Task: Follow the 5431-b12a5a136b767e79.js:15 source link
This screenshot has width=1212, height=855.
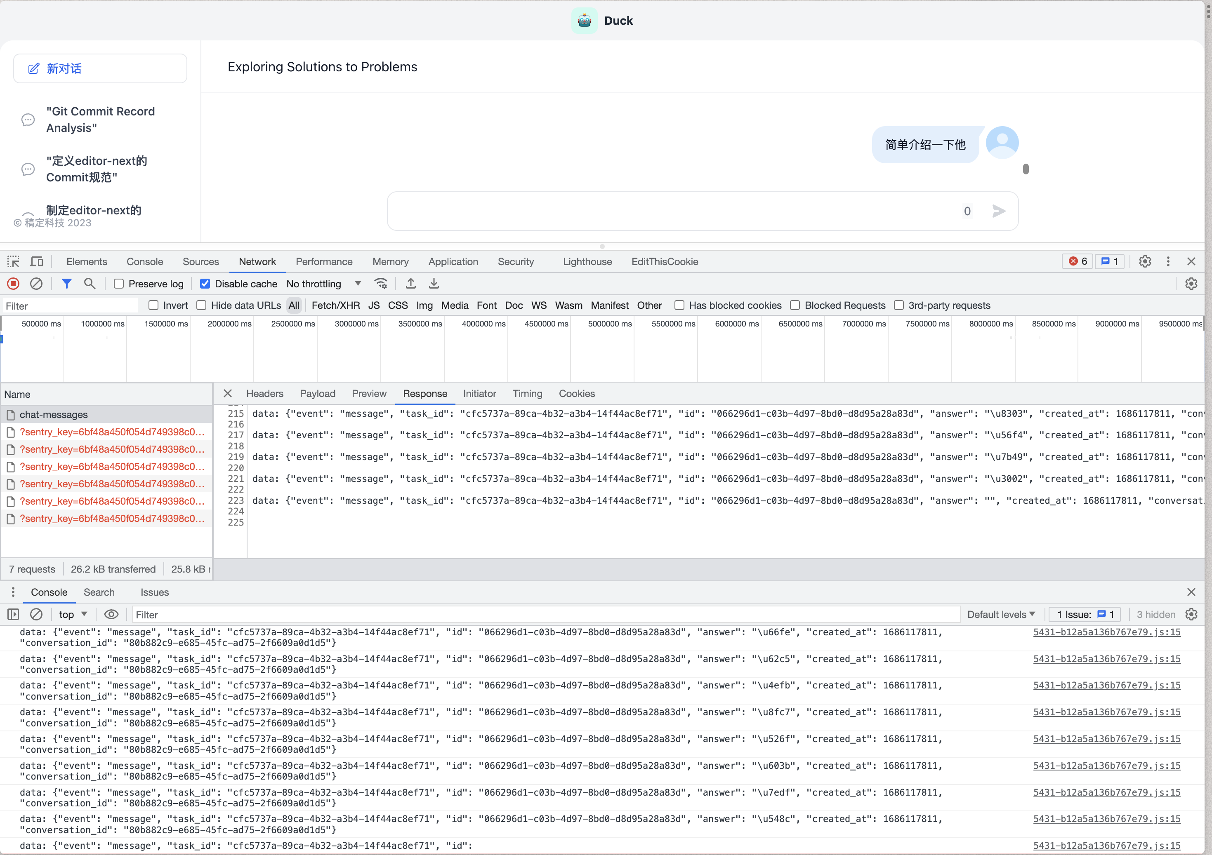Action: coord(1107,632)
